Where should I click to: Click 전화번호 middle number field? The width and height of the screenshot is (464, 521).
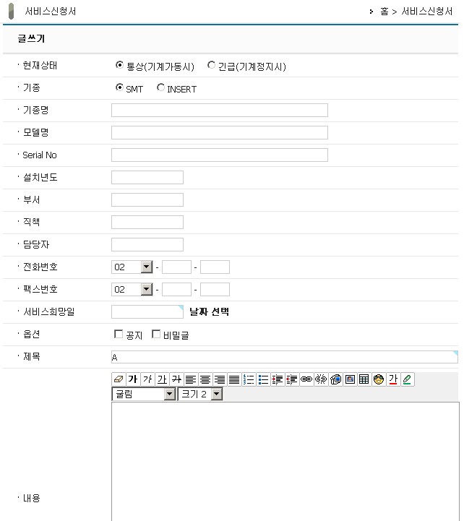[176, 267]
